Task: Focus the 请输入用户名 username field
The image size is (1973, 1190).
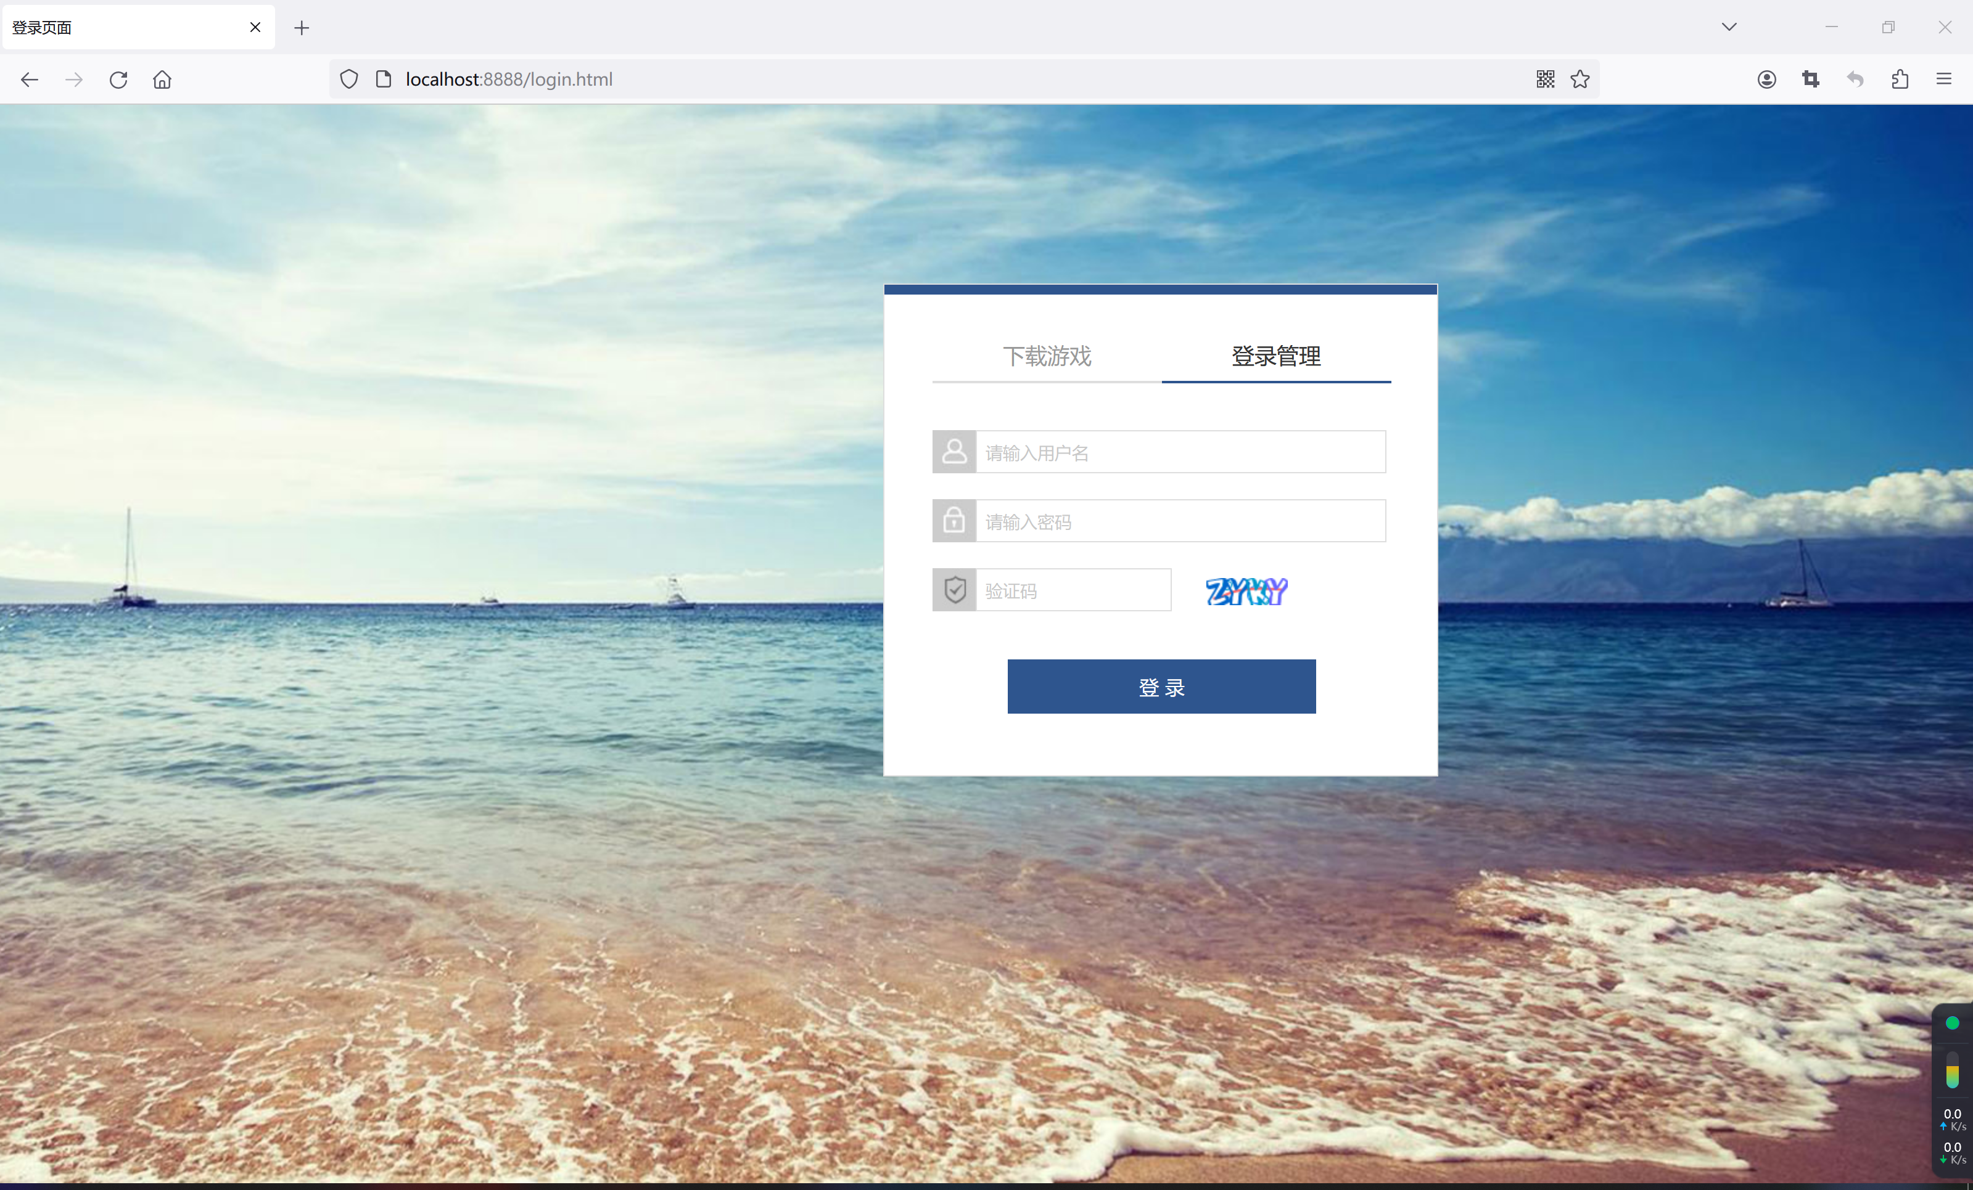Action: 1180,452
